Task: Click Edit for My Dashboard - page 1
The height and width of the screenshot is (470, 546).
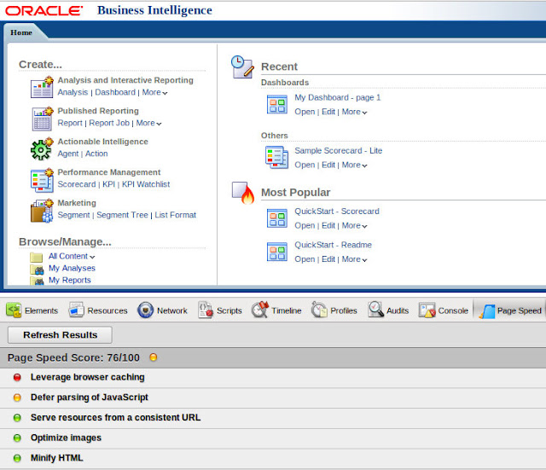Action: [328, 112]
